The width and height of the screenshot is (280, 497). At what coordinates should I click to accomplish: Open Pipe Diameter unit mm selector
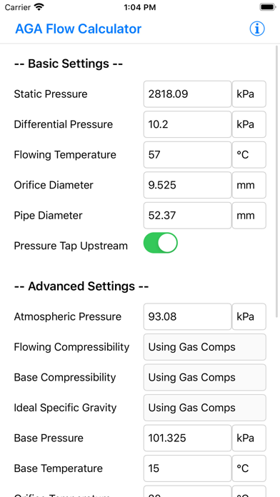click(x=249, y=216)
